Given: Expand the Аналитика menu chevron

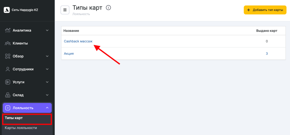Looking at the screenshot, I should [x=47, y=30].
